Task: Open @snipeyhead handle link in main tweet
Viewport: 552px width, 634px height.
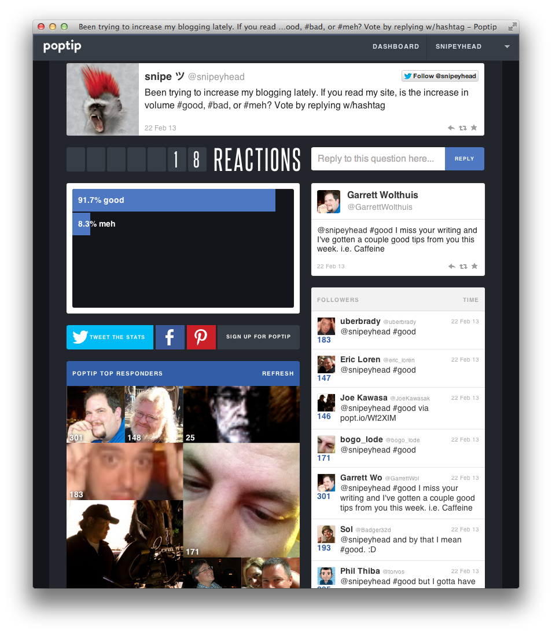Action: [216, 77]
